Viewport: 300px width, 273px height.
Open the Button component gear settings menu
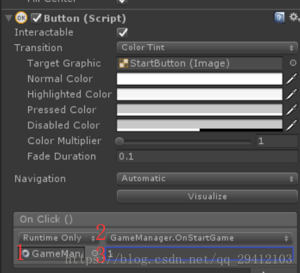[x=294, y=17]
